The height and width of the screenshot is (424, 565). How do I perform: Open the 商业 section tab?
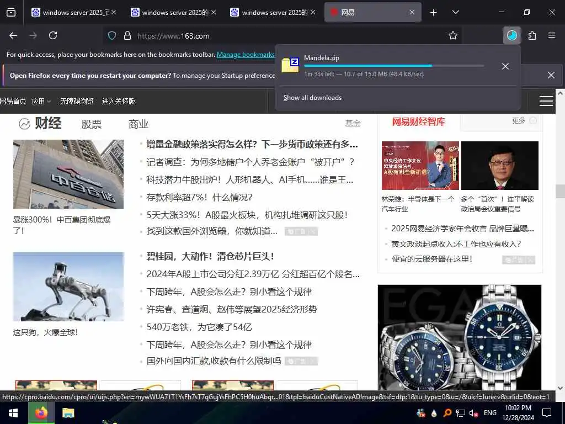pyautogui.click(x=138, y=124)
